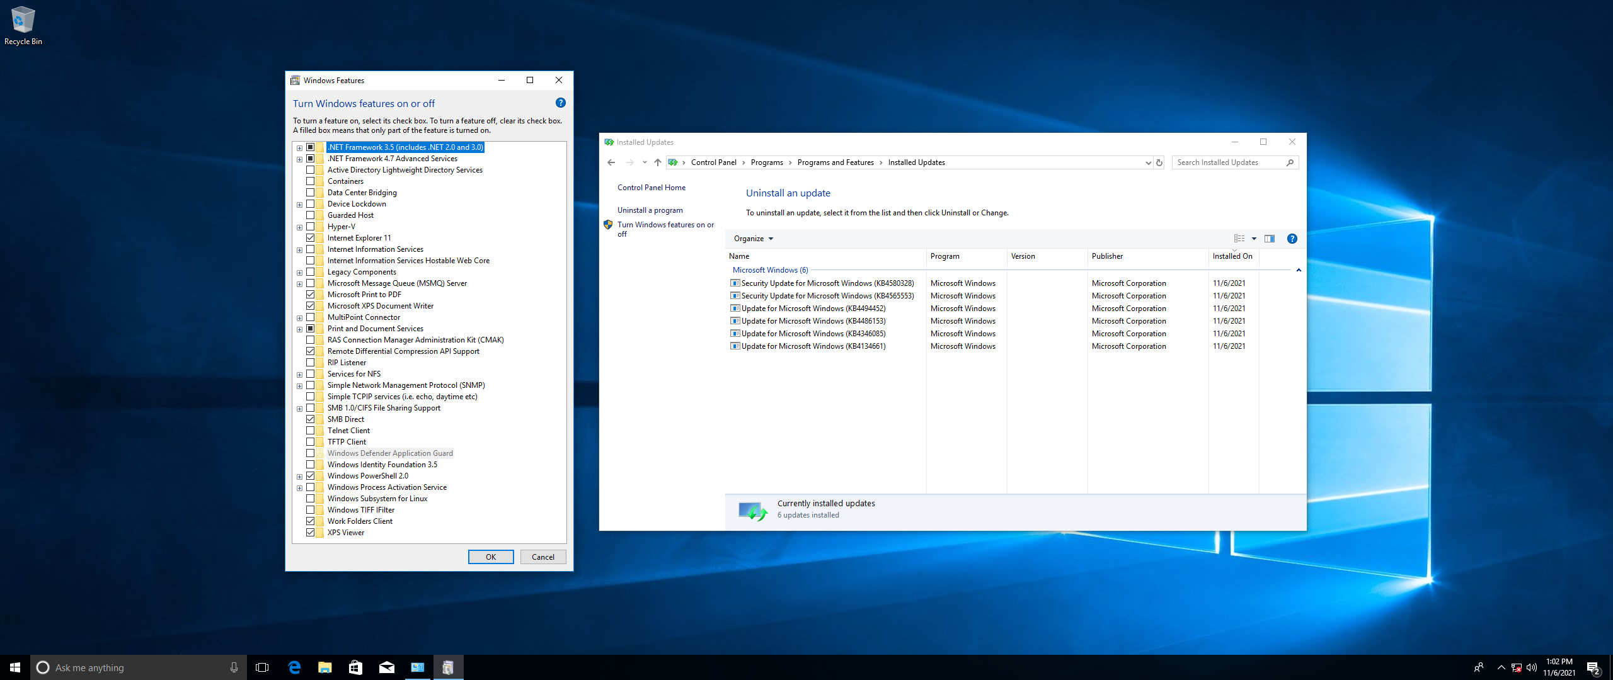The width and height of the screenshot is (1613, 680).
Task: Click Programs in the breadcrumb
Action: (x=767, y=162)
